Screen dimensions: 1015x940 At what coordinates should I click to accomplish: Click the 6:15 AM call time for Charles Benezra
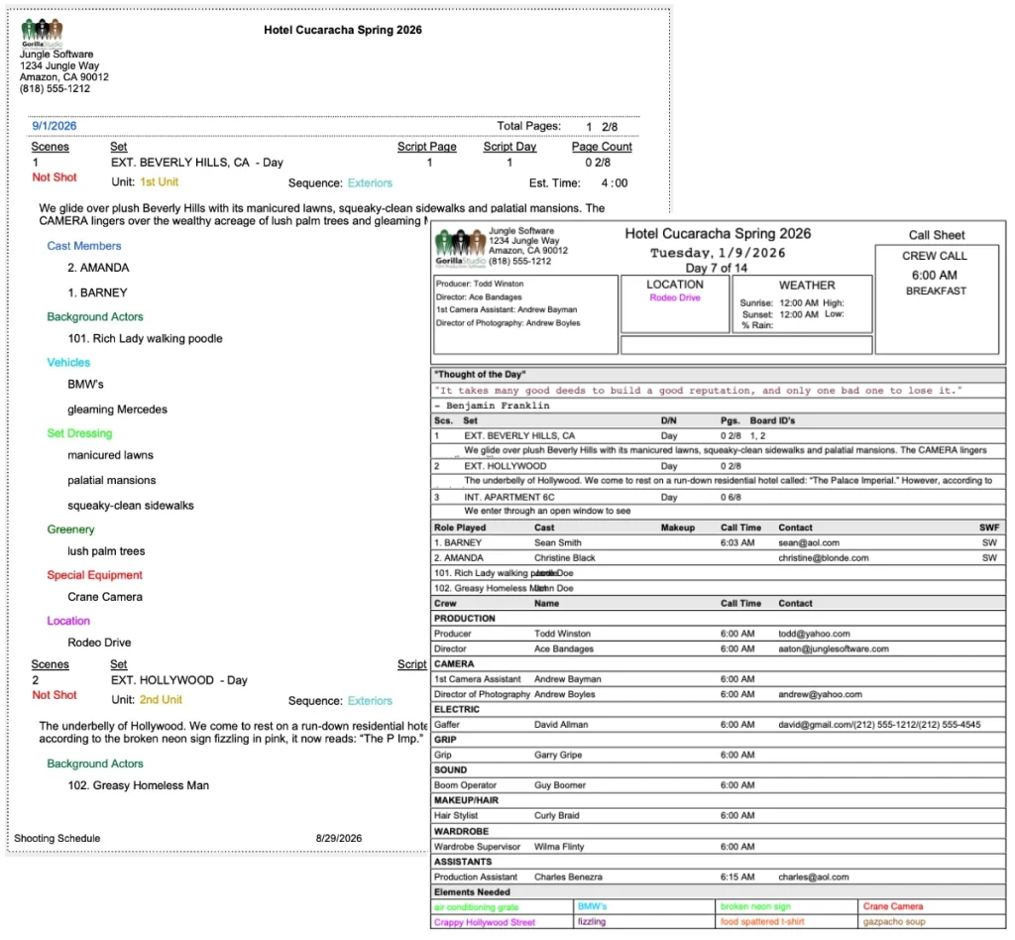tap(737, 878)
